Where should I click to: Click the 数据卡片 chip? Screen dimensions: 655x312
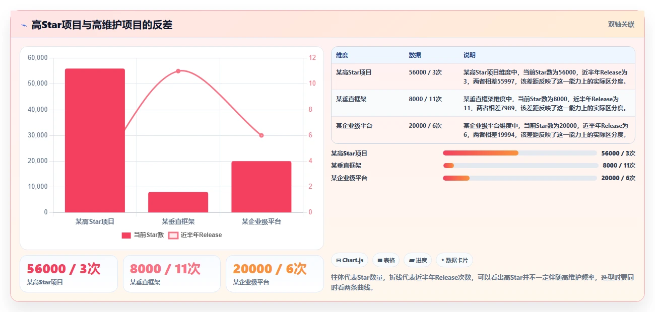pos(454,260)
